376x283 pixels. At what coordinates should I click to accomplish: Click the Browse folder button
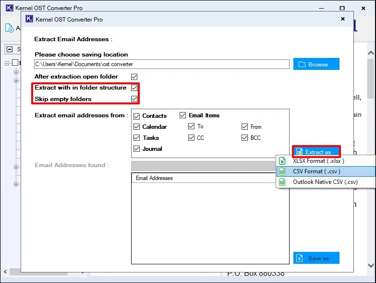[x=316, y=64]
